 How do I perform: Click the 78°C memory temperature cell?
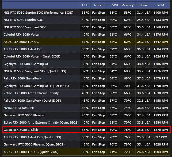click(x=128, y=144)
